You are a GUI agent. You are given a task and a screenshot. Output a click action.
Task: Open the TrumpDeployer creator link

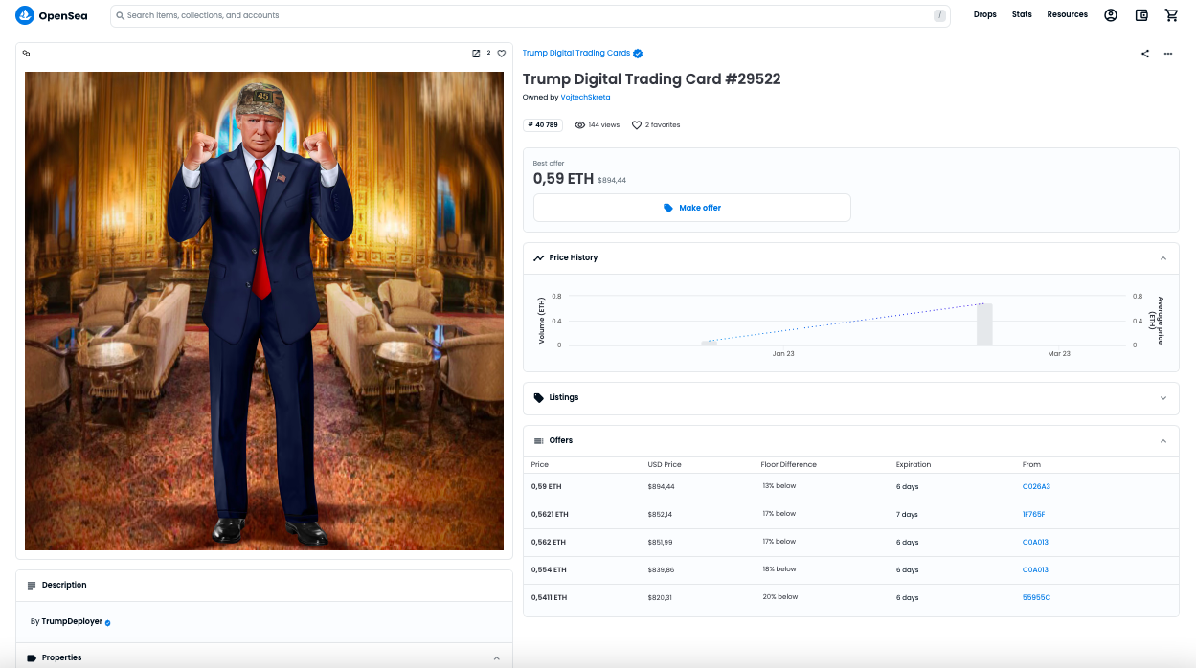coord(72,622)
